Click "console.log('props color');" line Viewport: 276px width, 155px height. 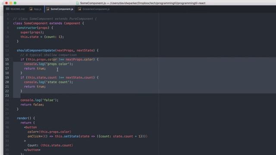point(48,64)
